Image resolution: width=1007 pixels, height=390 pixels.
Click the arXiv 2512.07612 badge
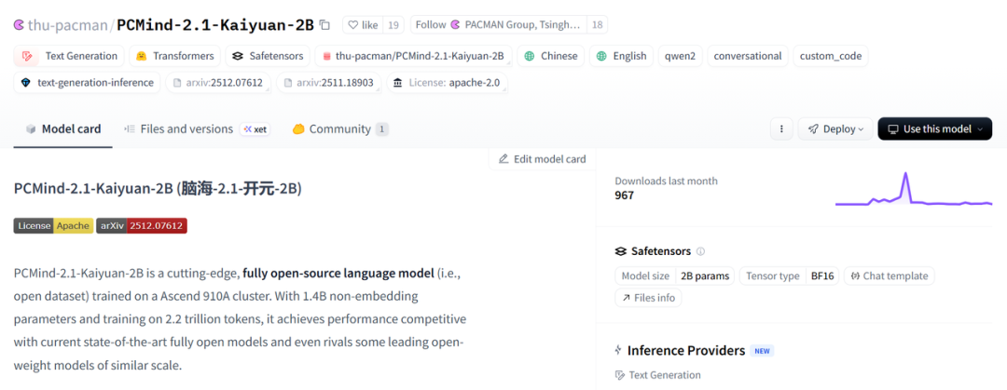[142, 226]
